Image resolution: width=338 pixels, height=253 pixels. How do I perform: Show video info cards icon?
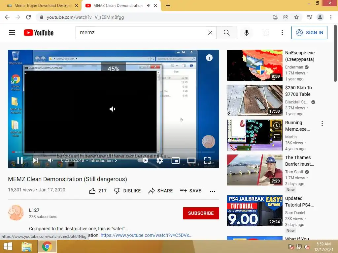pos(209,58)
